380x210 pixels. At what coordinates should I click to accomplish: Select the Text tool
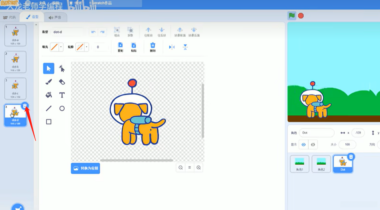point(62,95)
